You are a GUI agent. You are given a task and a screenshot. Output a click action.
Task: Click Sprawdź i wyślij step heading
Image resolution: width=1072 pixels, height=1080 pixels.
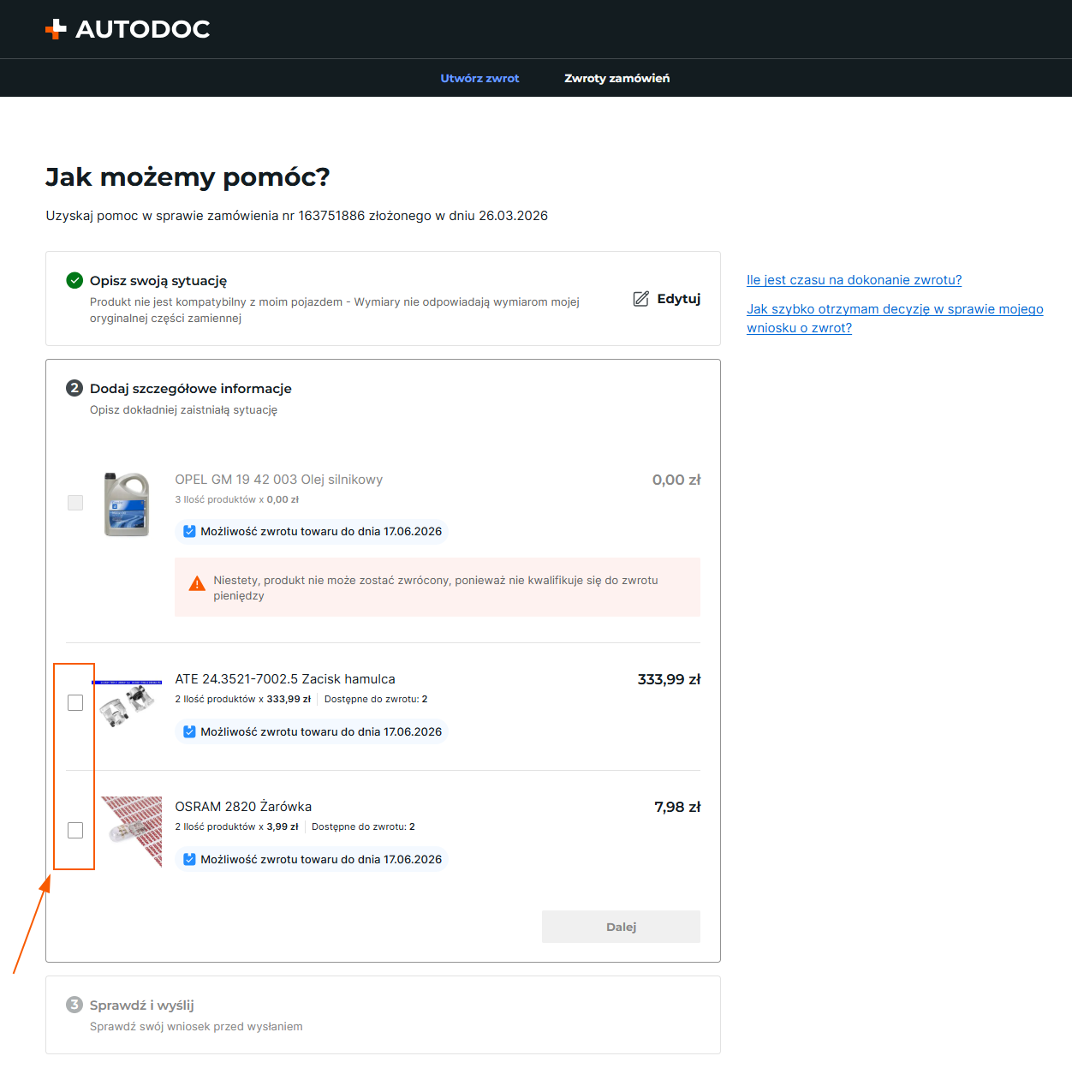pyautogui.click(x=142, y=1005)
